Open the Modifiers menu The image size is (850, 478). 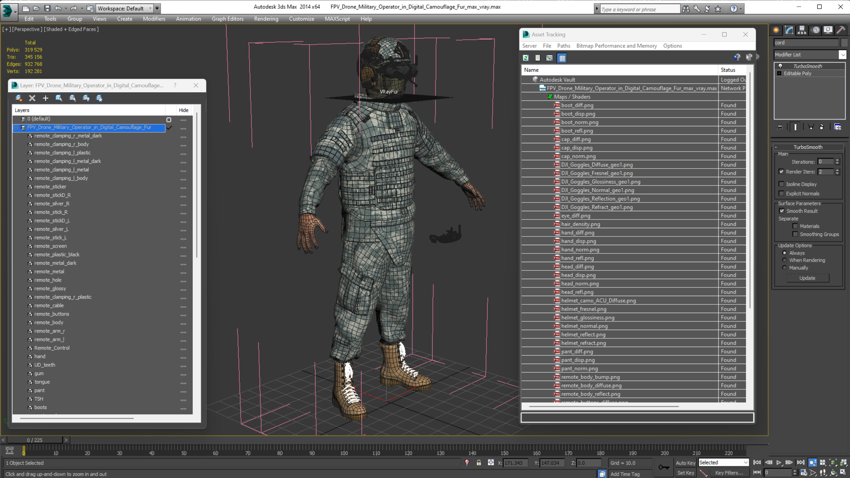pos(154,19)
